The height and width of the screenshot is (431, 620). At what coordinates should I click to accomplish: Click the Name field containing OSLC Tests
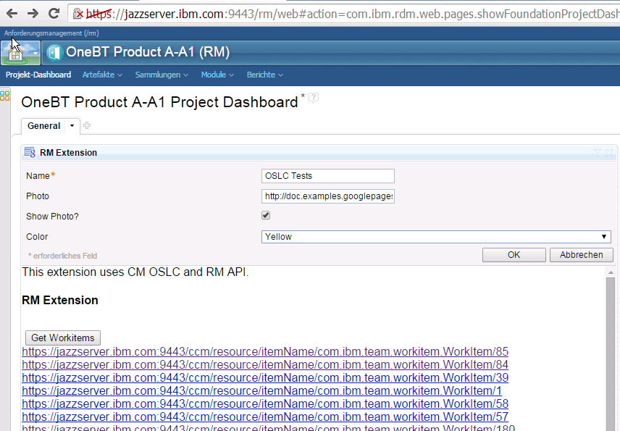pos(327,176)
